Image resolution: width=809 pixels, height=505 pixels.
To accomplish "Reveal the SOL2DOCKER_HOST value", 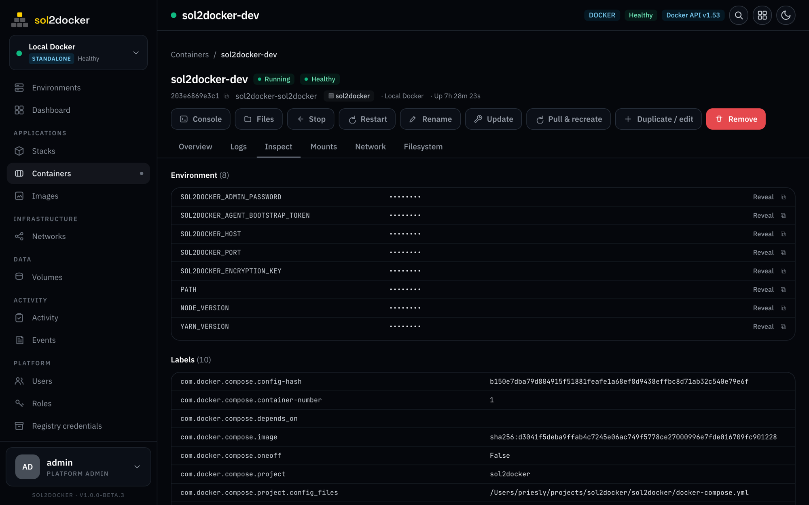I will click(x=763, y=234).
